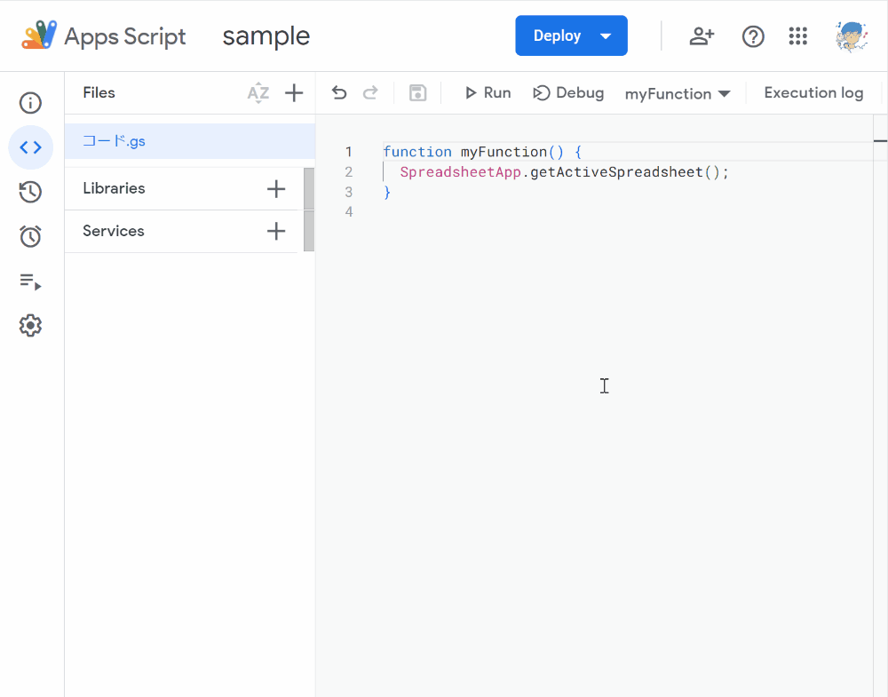The image size is (888, 697).
Task: Click the Libraries section heading
Action: pos(114,188)
